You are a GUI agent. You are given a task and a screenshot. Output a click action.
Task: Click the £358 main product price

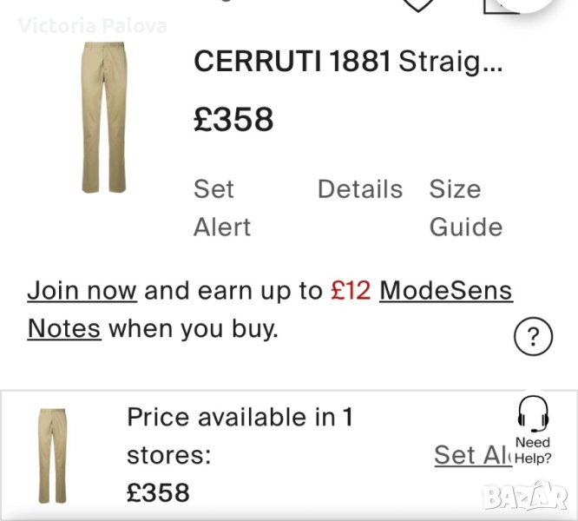233,119
